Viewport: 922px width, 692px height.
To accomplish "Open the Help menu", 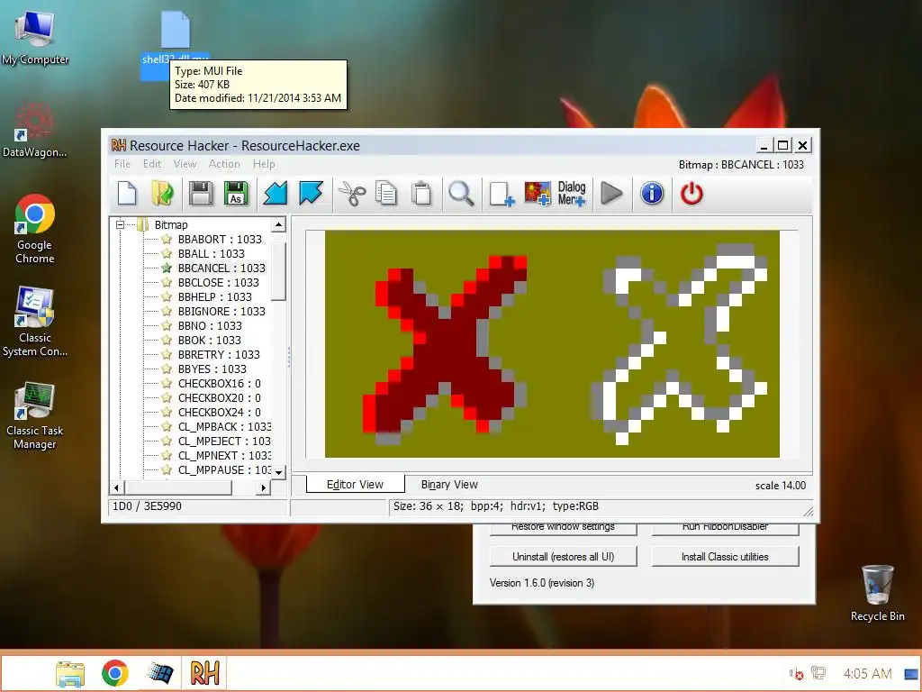I will (264, 164).
